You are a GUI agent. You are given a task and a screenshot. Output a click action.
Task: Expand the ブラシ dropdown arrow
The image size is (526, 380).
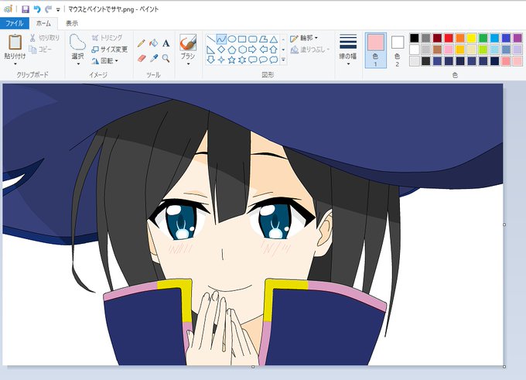click(188, 63)
